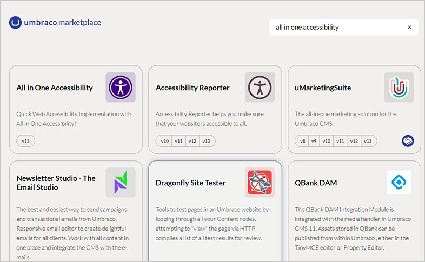Click 'Accessibility Reporter helps you make sure' description

click(209, 119)
